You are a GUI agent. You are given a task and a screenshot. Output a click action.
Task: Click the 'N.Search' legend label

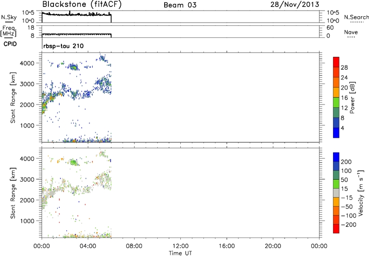tap(356, 17)
